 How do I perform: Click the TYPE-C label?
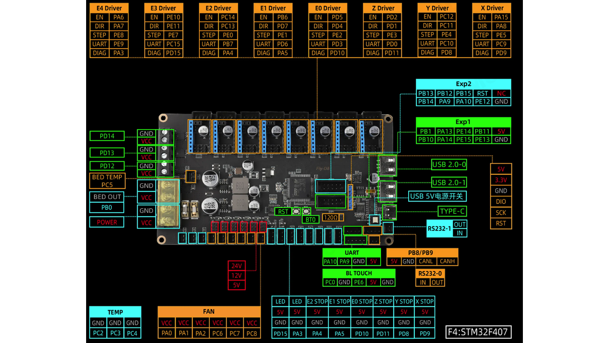[452, 211]
